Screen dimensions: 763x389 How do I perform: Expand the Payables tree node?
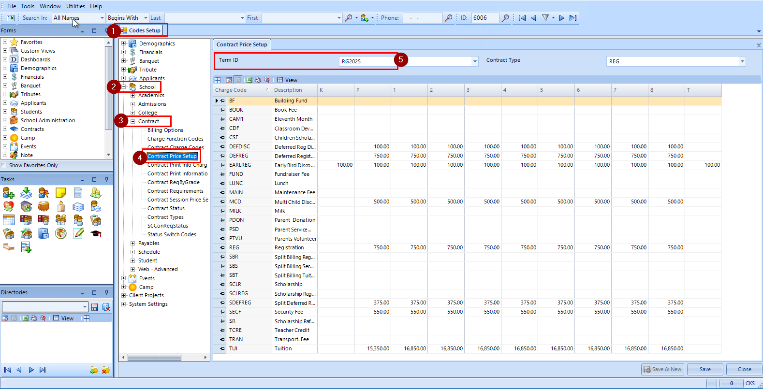(133, 244)
